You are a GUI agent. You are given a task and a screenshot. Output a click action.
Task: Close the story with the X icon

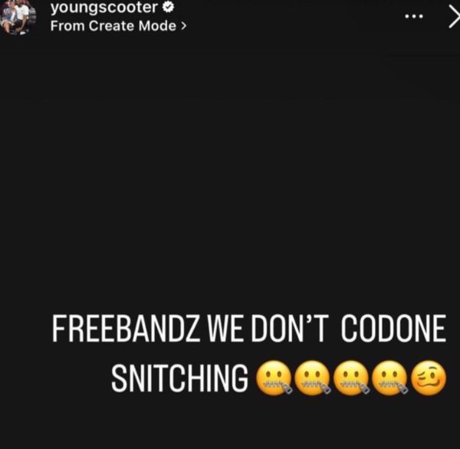click(455, 17)
